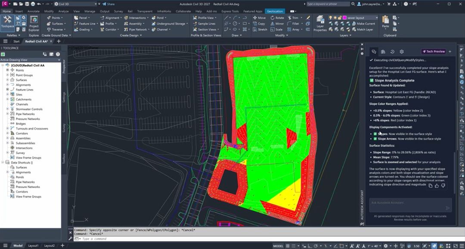Screen dimensions: 465x249
Task: Open the Analyze ribbon tab
Action: pos(63,11)
